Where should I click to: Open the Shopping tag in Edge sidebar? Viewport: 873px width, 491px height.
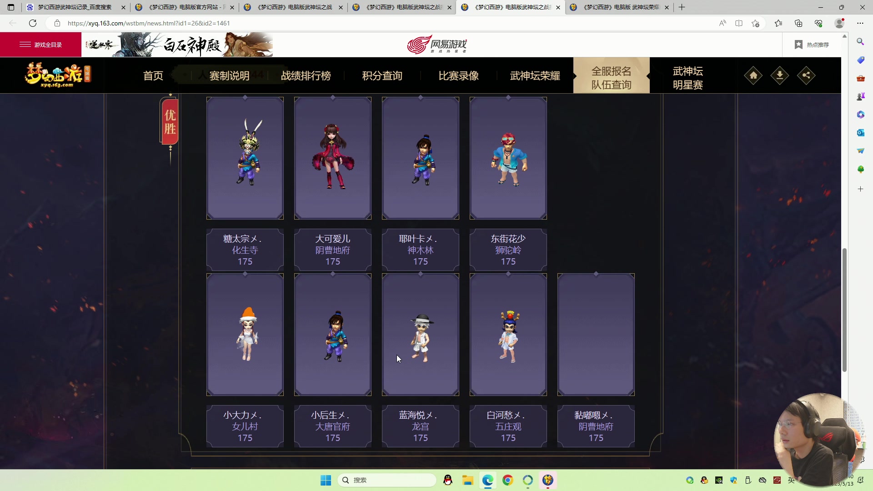[x=860, y=60]
